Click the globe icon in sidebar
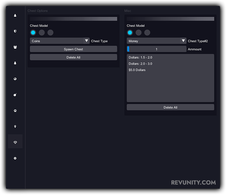Image resolution: width=226 pixels, height=195 pixels. pos(15,79)
